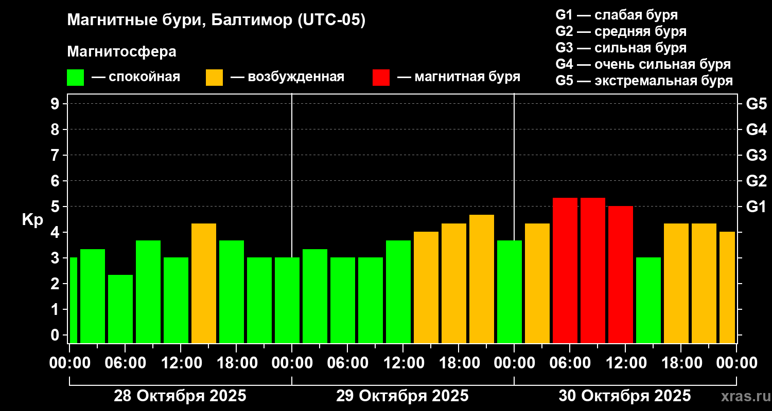Click the green bar straddling midnight 29–30 October
The height and width of the screenshot is (411, 772).
510,292
